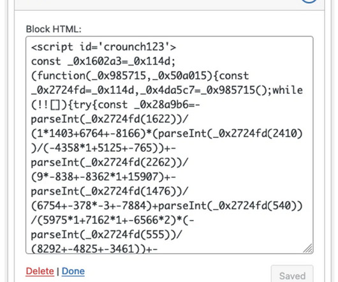The image size is (338, 282).
Task: Click the const _0x1602a3 line
Action: pos(103,61)
